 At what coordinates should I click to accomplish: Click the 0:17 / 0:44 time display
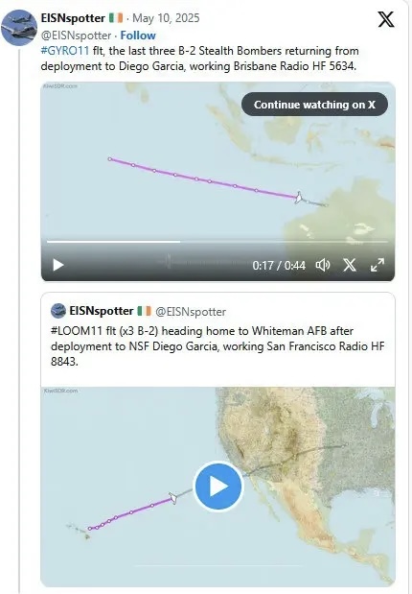tap(279, 265)
